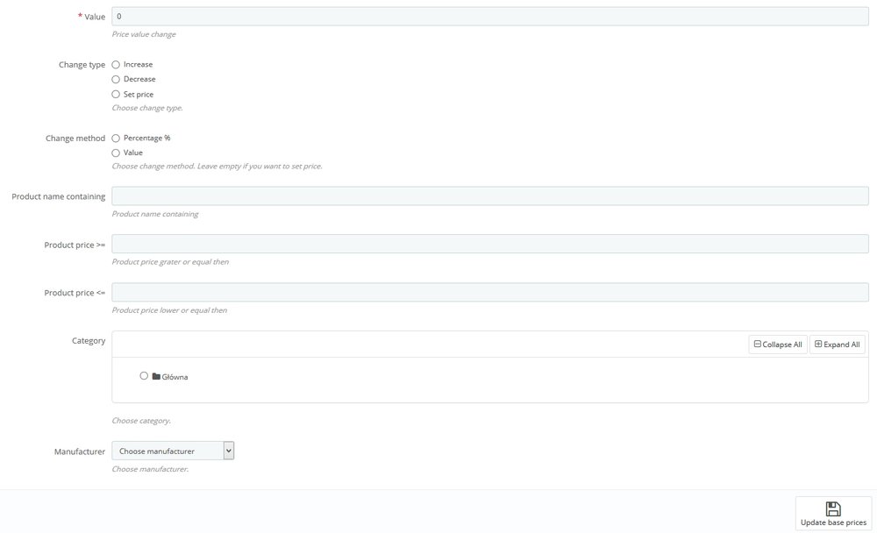Select the Główna category radio button

[144, 376]
